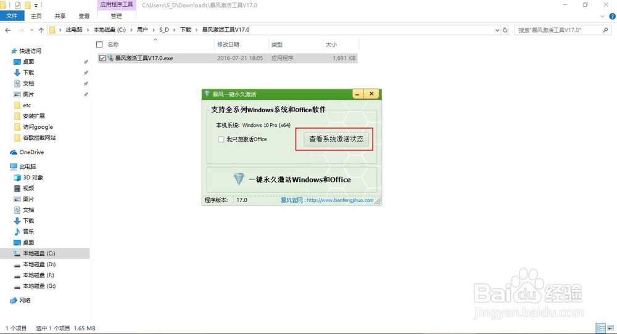Screen dimensions: 617x334
Task: Click 暴风激活工具V17.0 breadcrumb segment
Action: pos(226,30)
